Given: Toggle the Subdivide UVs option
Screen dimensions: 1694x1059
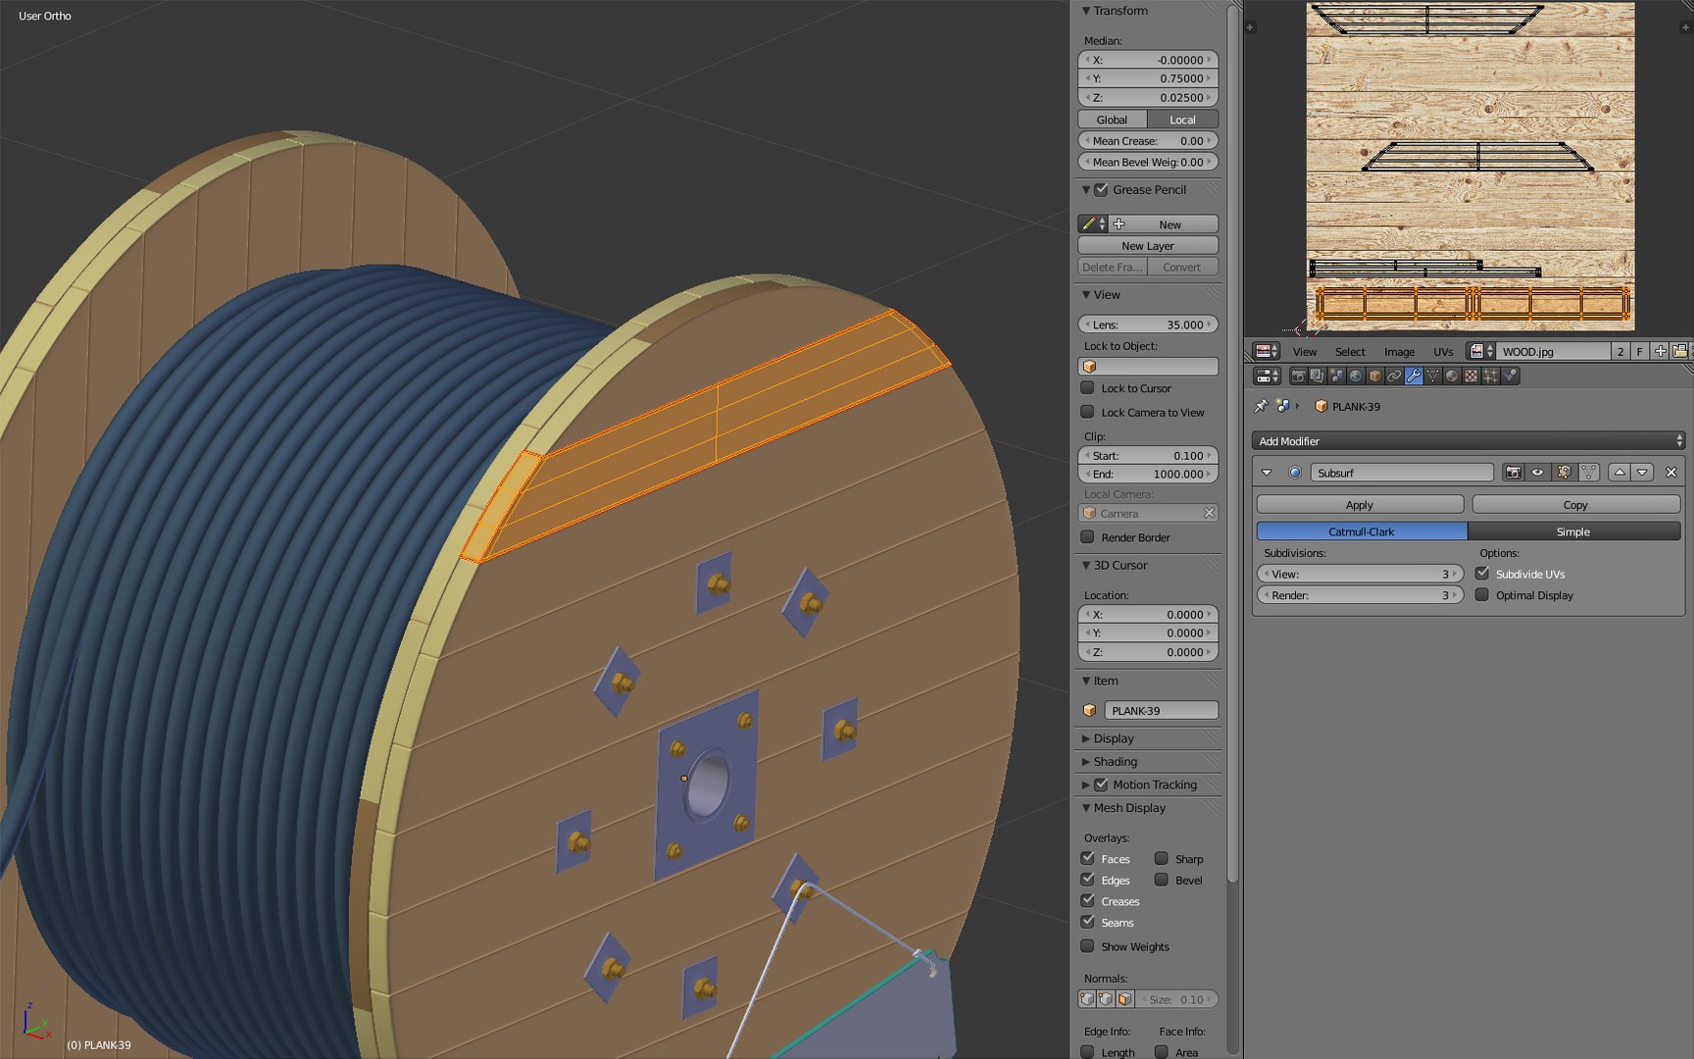Looking at the screenshot, I should click(x=1482, y=574).
